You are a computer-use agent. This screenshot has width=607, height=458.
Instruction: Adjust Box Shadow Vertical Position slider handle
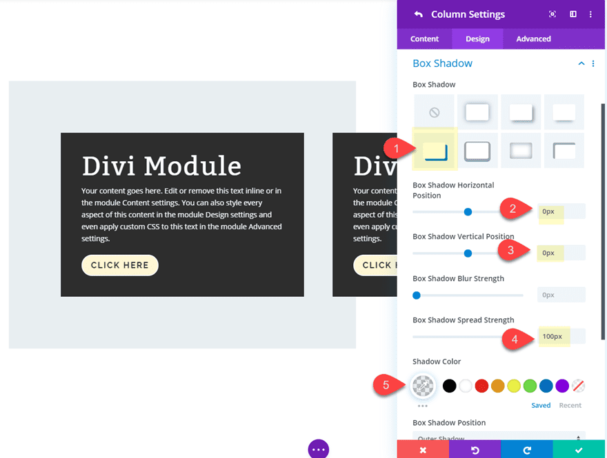468,253
